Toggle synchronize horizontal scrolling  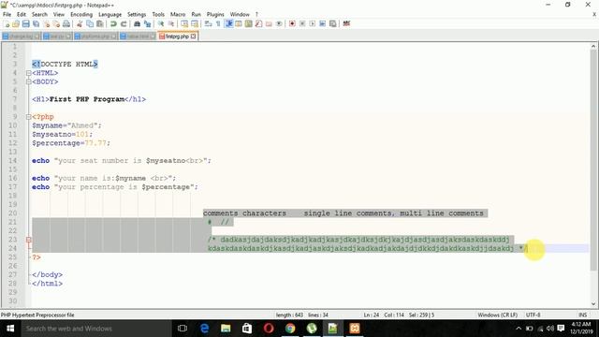pyautogui.click(x=195, y=24)
